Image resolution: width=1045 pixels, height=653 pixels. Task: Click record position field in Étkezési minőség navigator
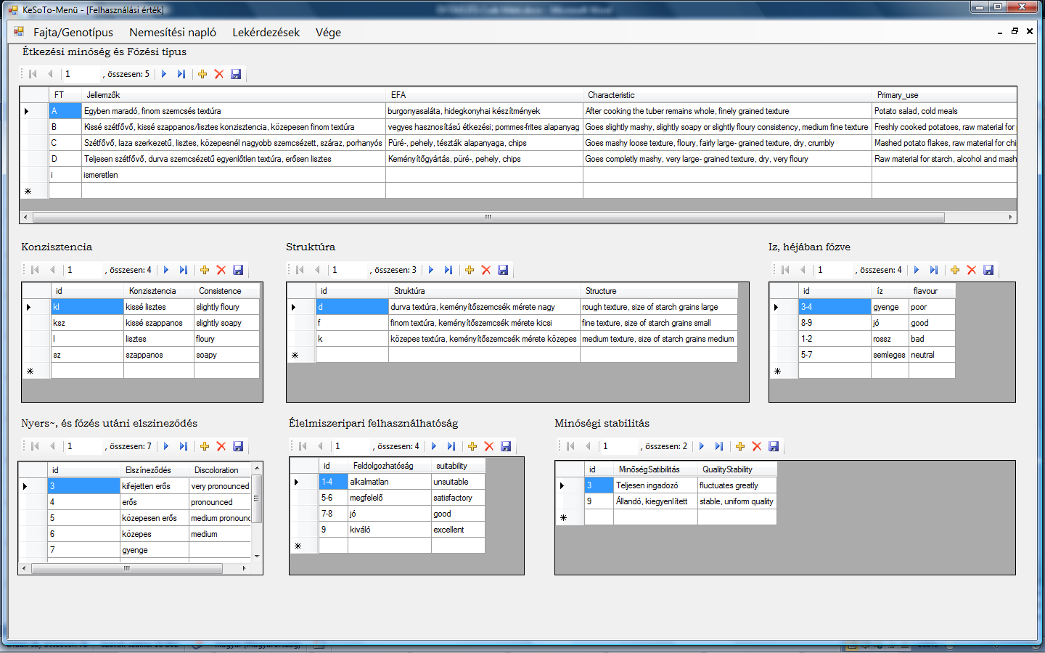click(x=81, y=74)
